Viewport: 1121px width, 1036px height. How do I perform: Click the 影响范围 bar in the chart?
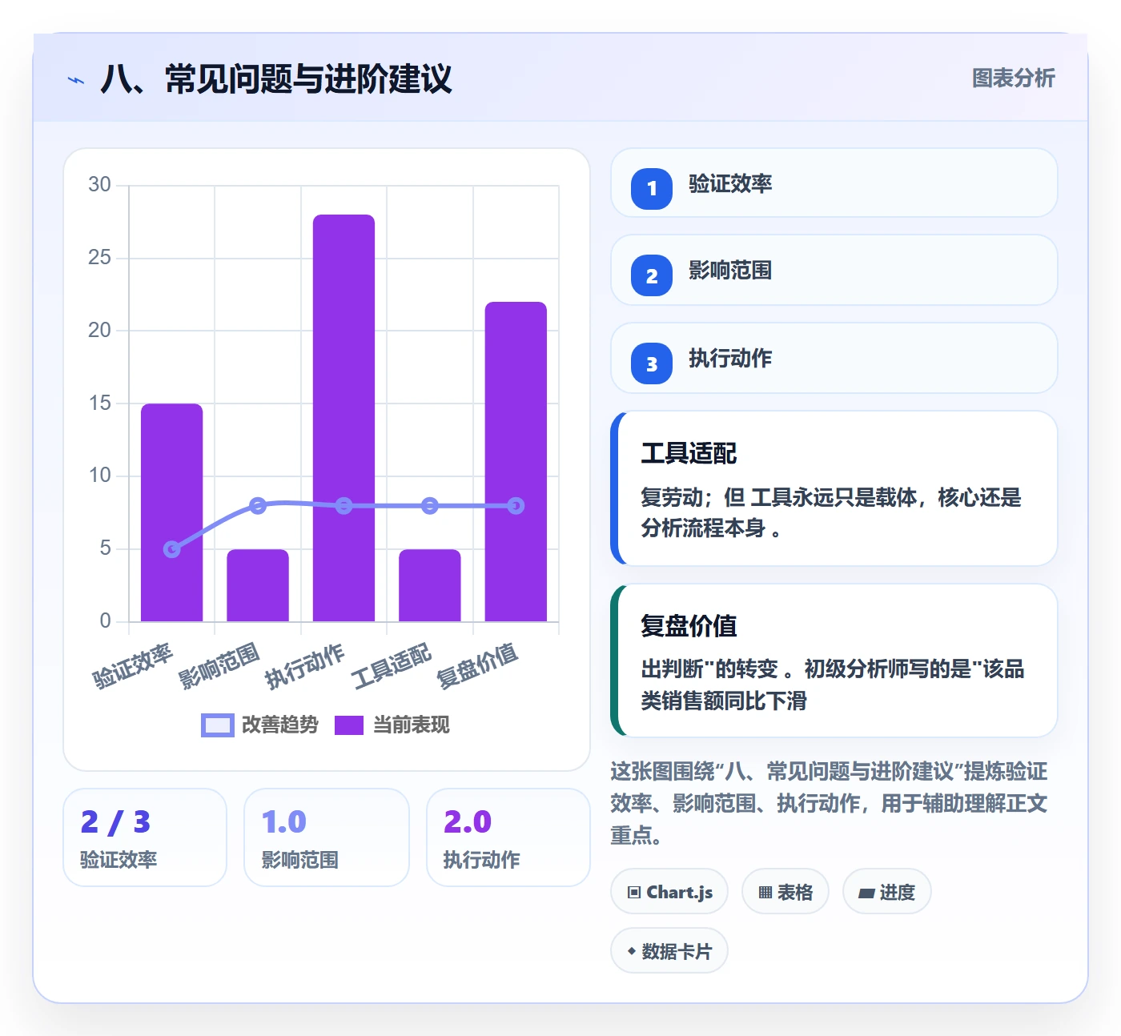pyautogui.click(x=258, y=585)
